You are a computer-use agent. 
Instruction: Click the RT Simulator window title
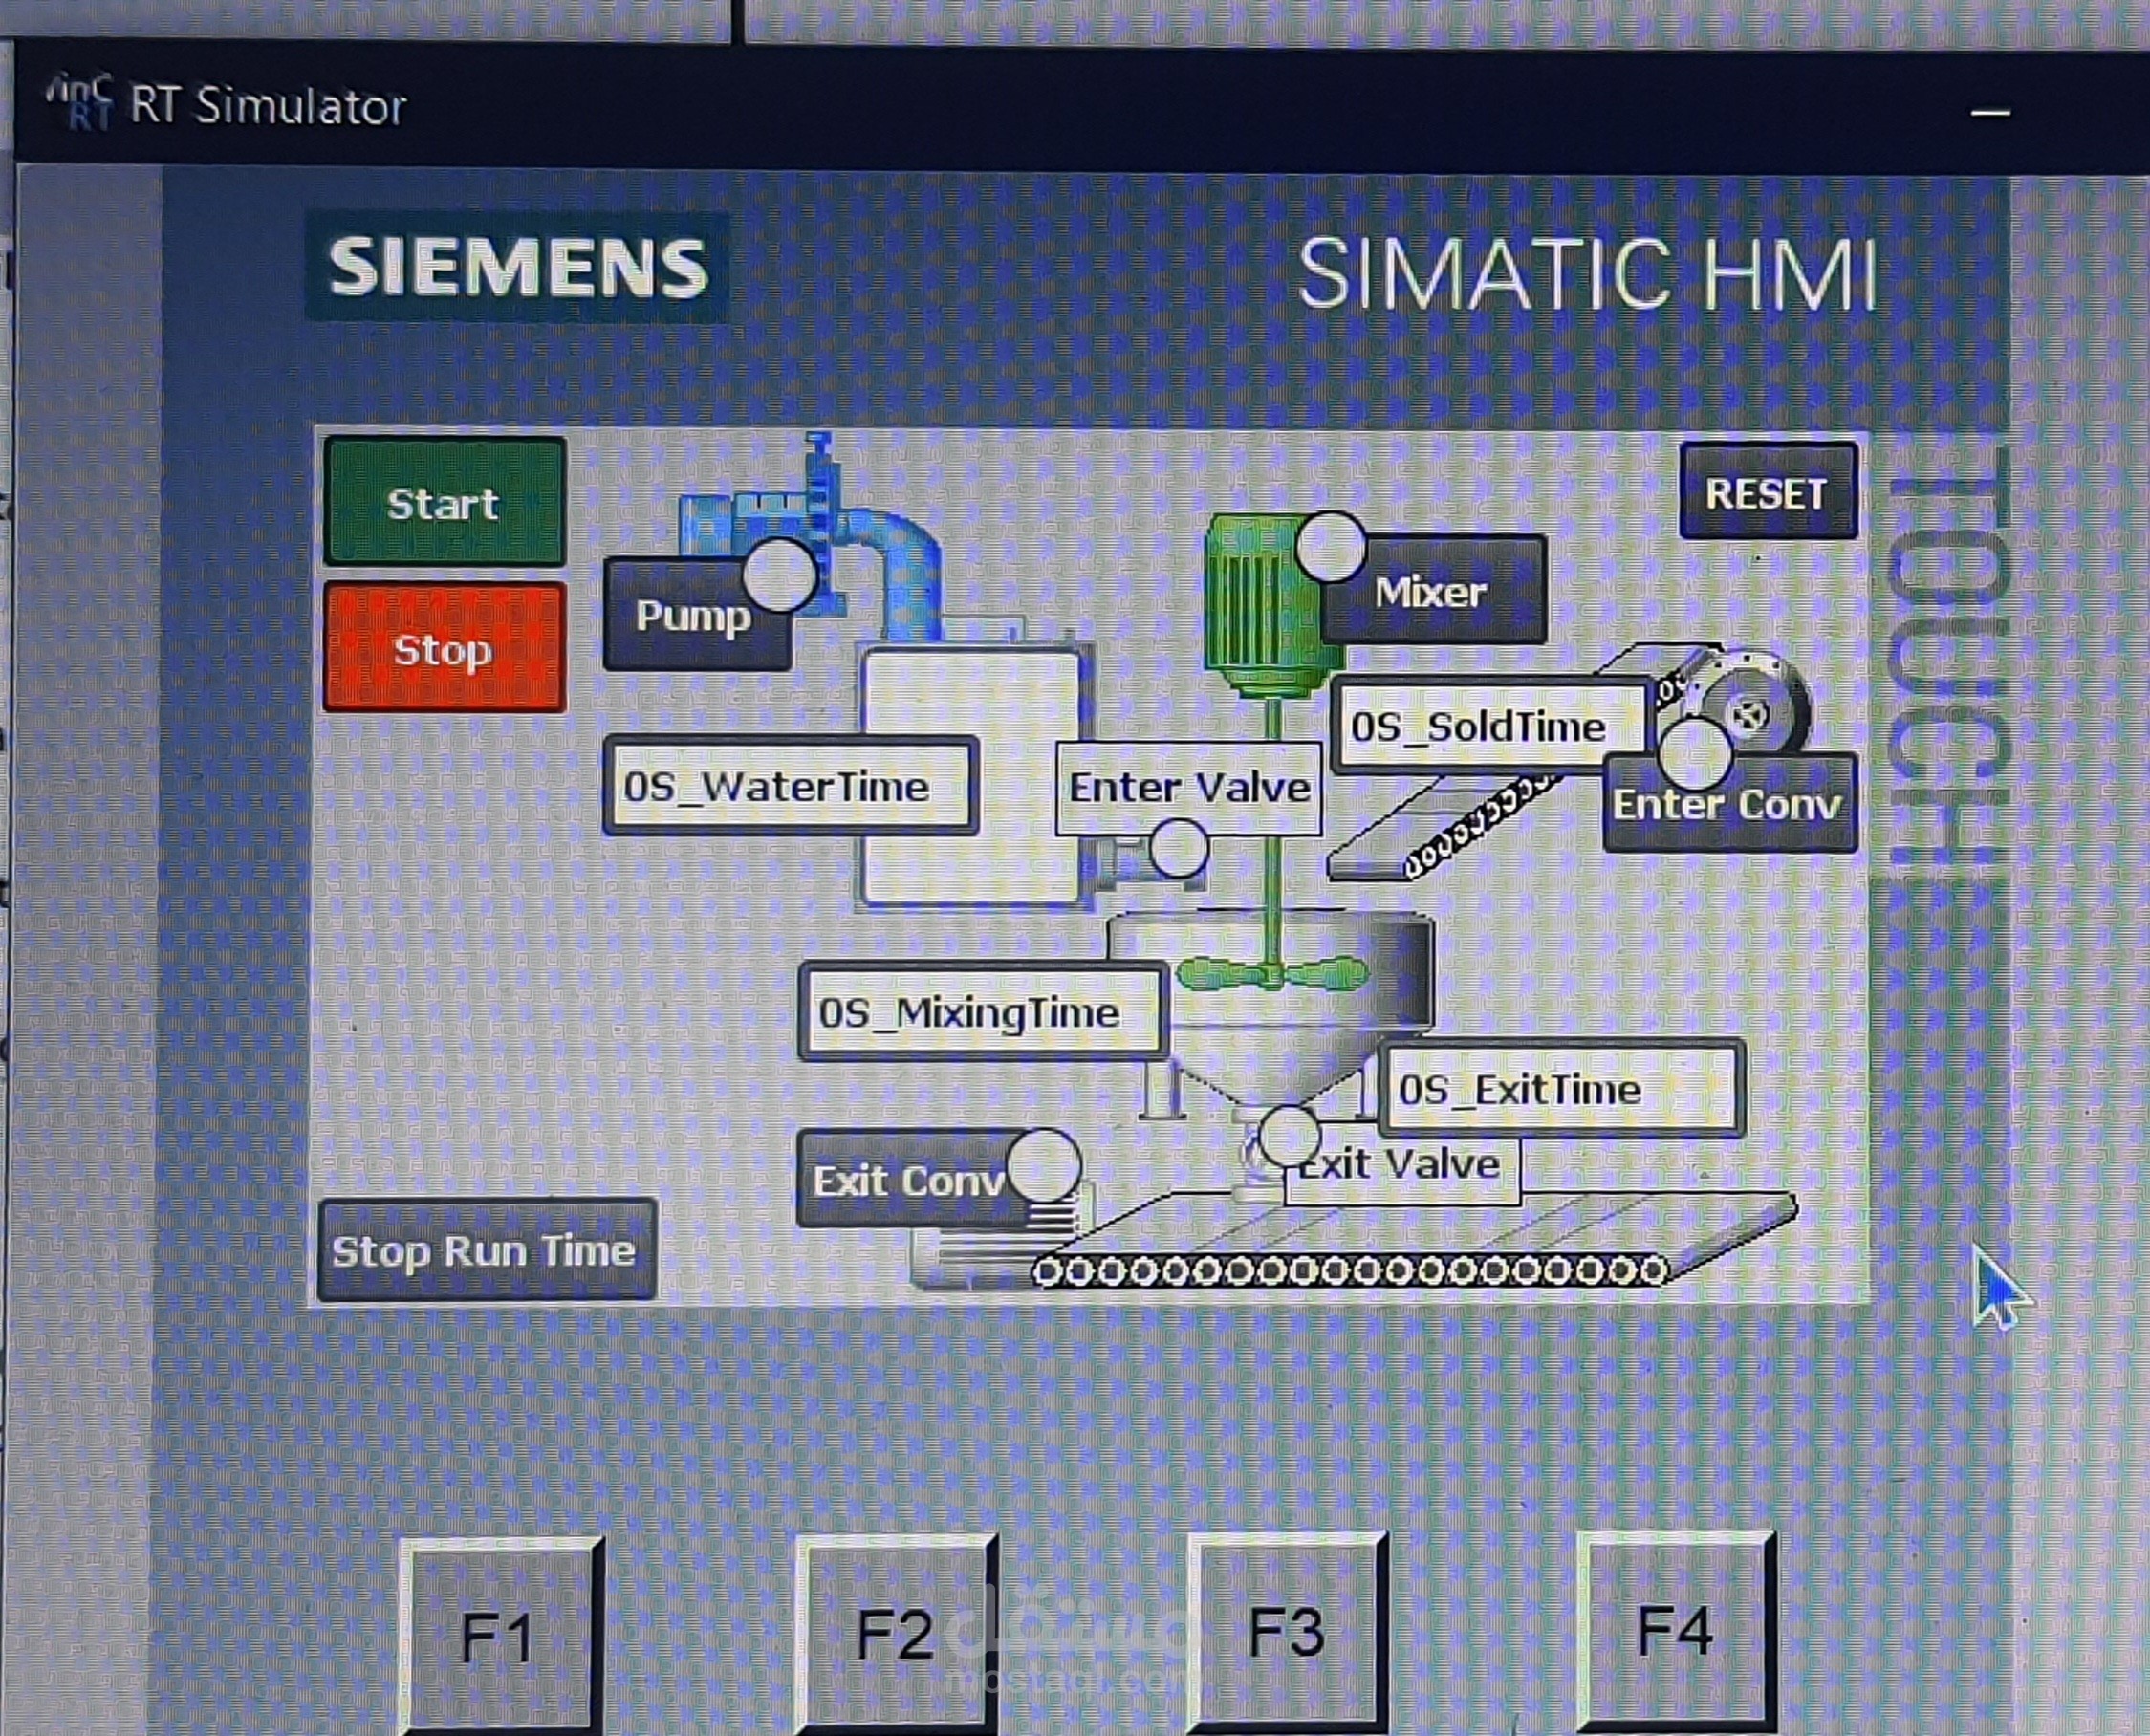268,106
